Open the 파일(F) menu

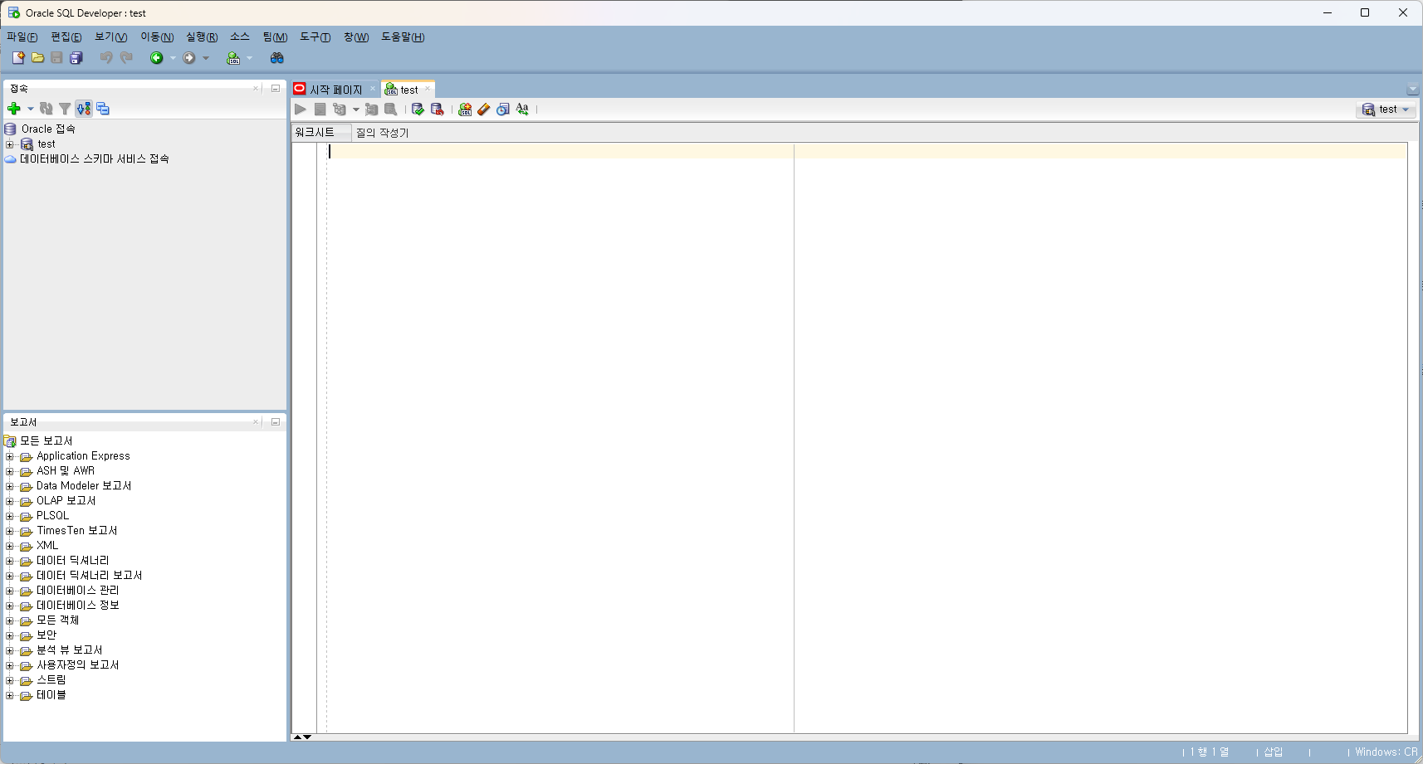(22, 37)
